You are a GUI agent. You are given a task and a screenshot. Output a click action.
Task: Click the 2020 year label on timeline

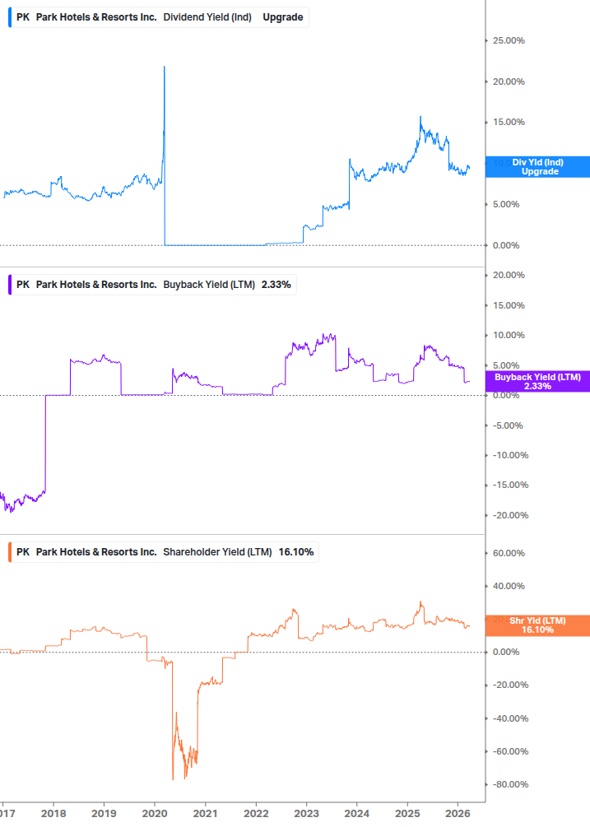[156, 813]
